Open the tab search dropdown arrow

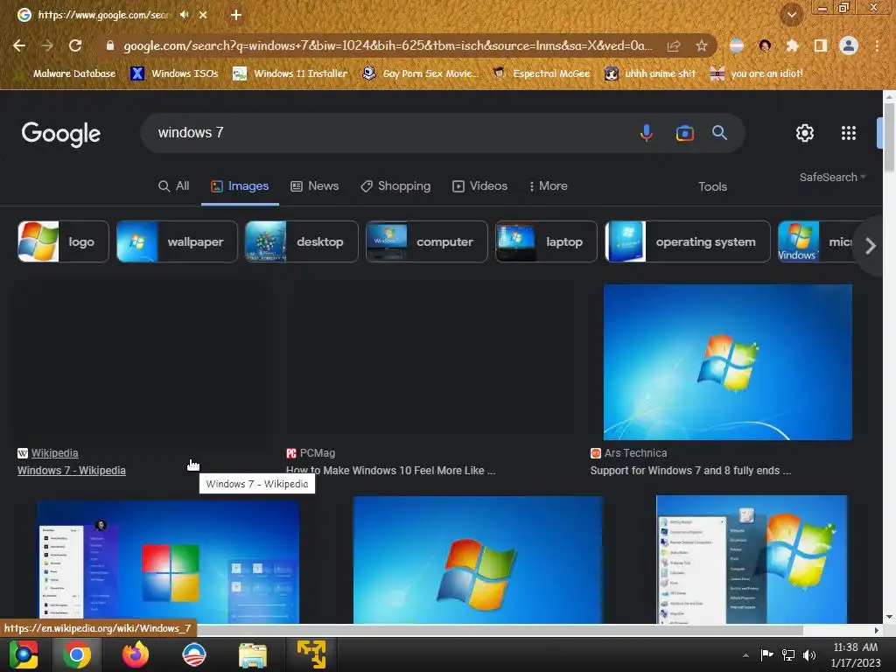[x=792, y=15]
